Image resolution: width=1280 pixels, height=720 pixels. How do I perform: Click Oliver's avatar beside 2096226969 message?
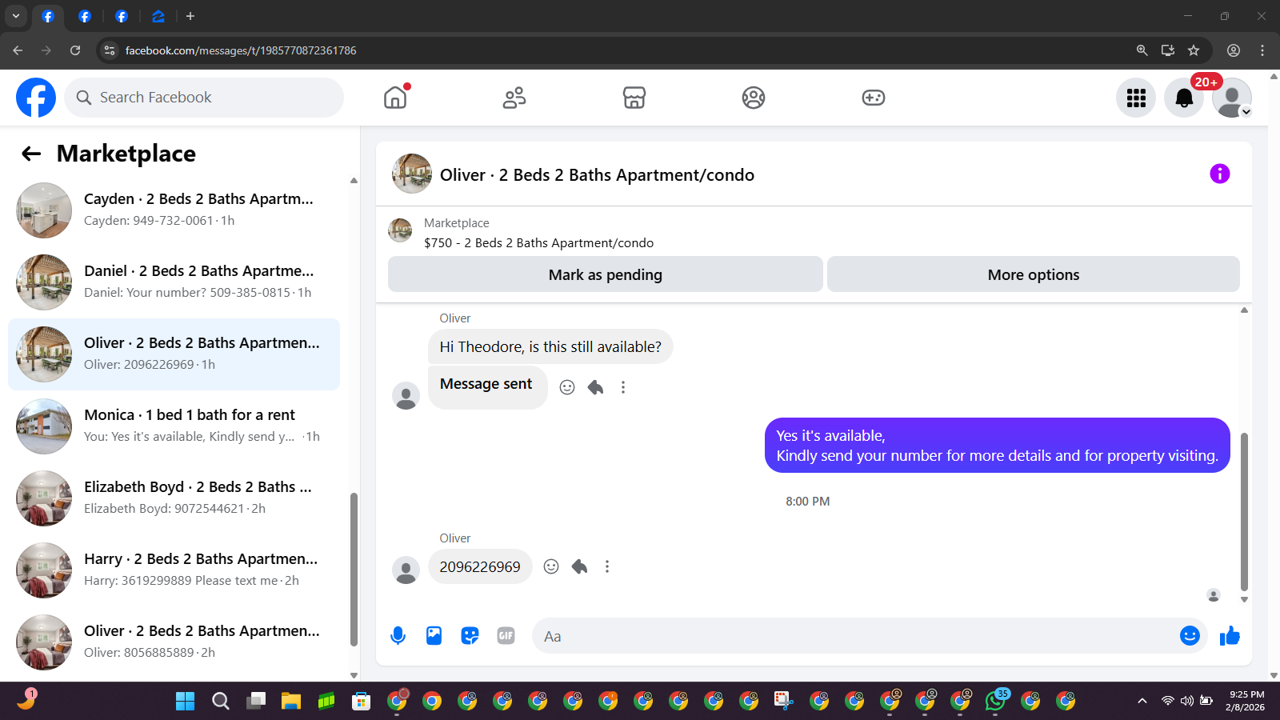click(x=406, y=570)
